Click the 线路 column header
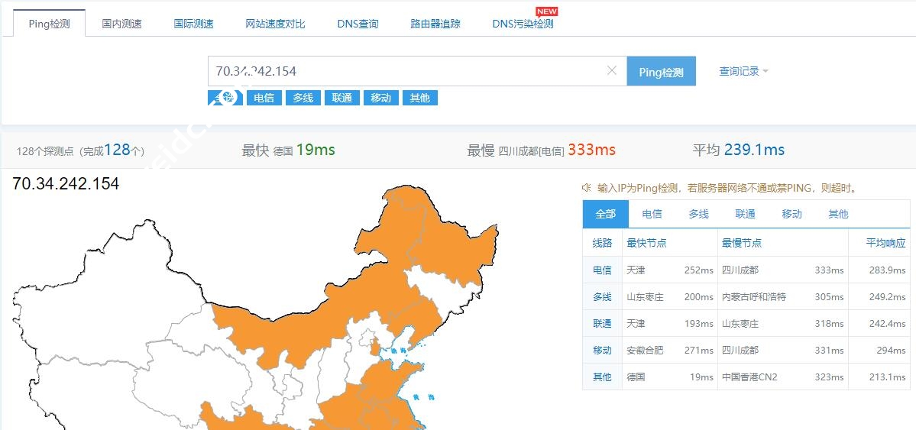The width and height of the screenshot is (916, 430). [x=602, y=243]
